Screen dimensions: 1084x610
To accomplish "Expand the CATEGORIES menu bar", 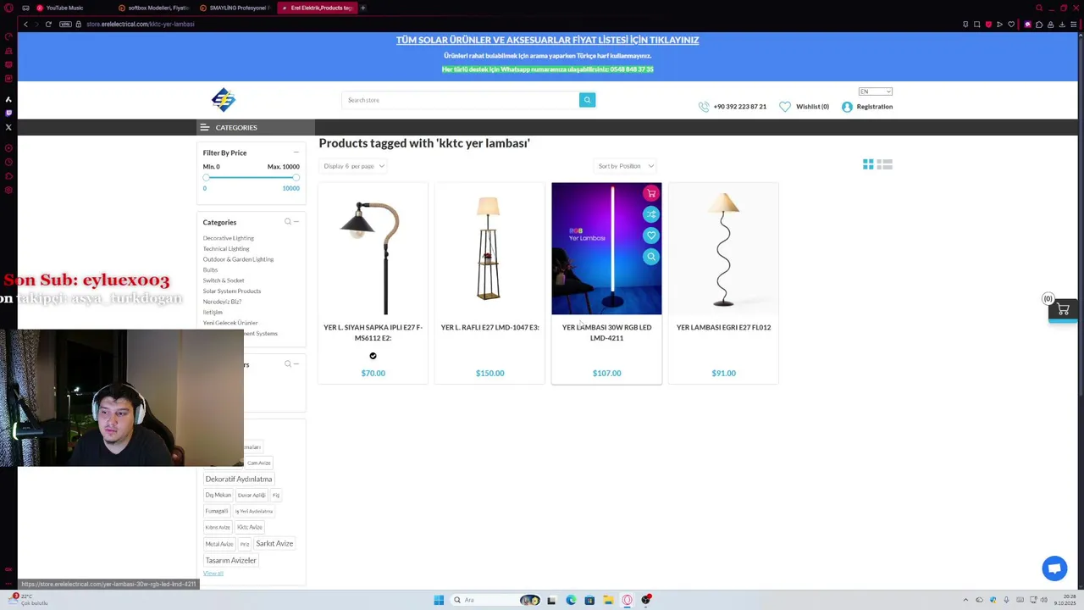I will (x=256, y=127).
